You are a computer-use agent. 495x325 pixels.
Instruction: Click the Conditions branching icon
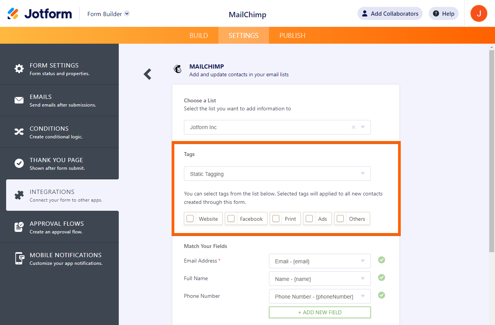coord(19,132)
